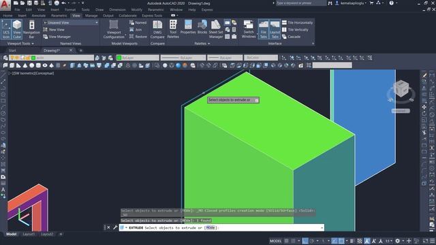
Task: Switch to the Start file tab
Action: pyautogui.click(x=12, y=50)
